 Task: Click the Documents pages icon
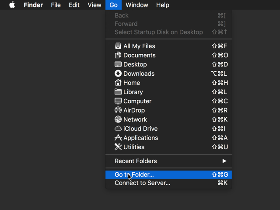tap(118, 55)
